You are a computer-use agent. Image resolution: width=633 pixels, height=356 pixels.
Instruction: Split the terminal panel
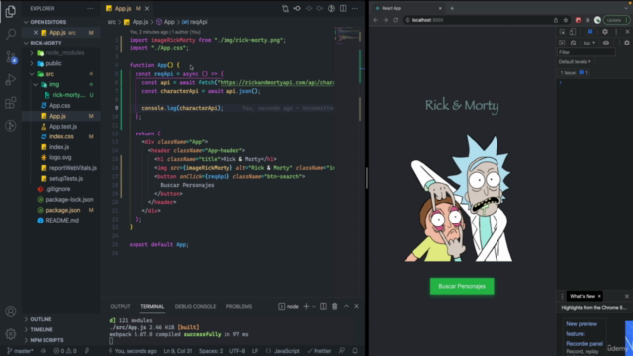pyautogui.click(x=323, y=306)
